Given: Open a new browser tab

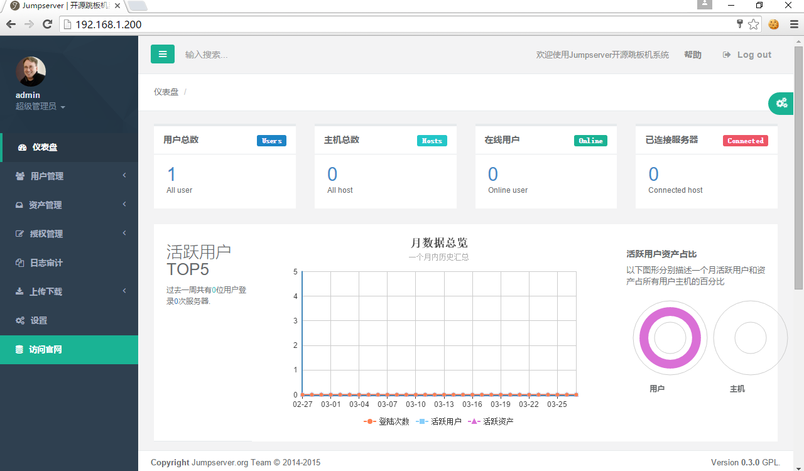Looking at the screenshot, I should coord(138,6).
